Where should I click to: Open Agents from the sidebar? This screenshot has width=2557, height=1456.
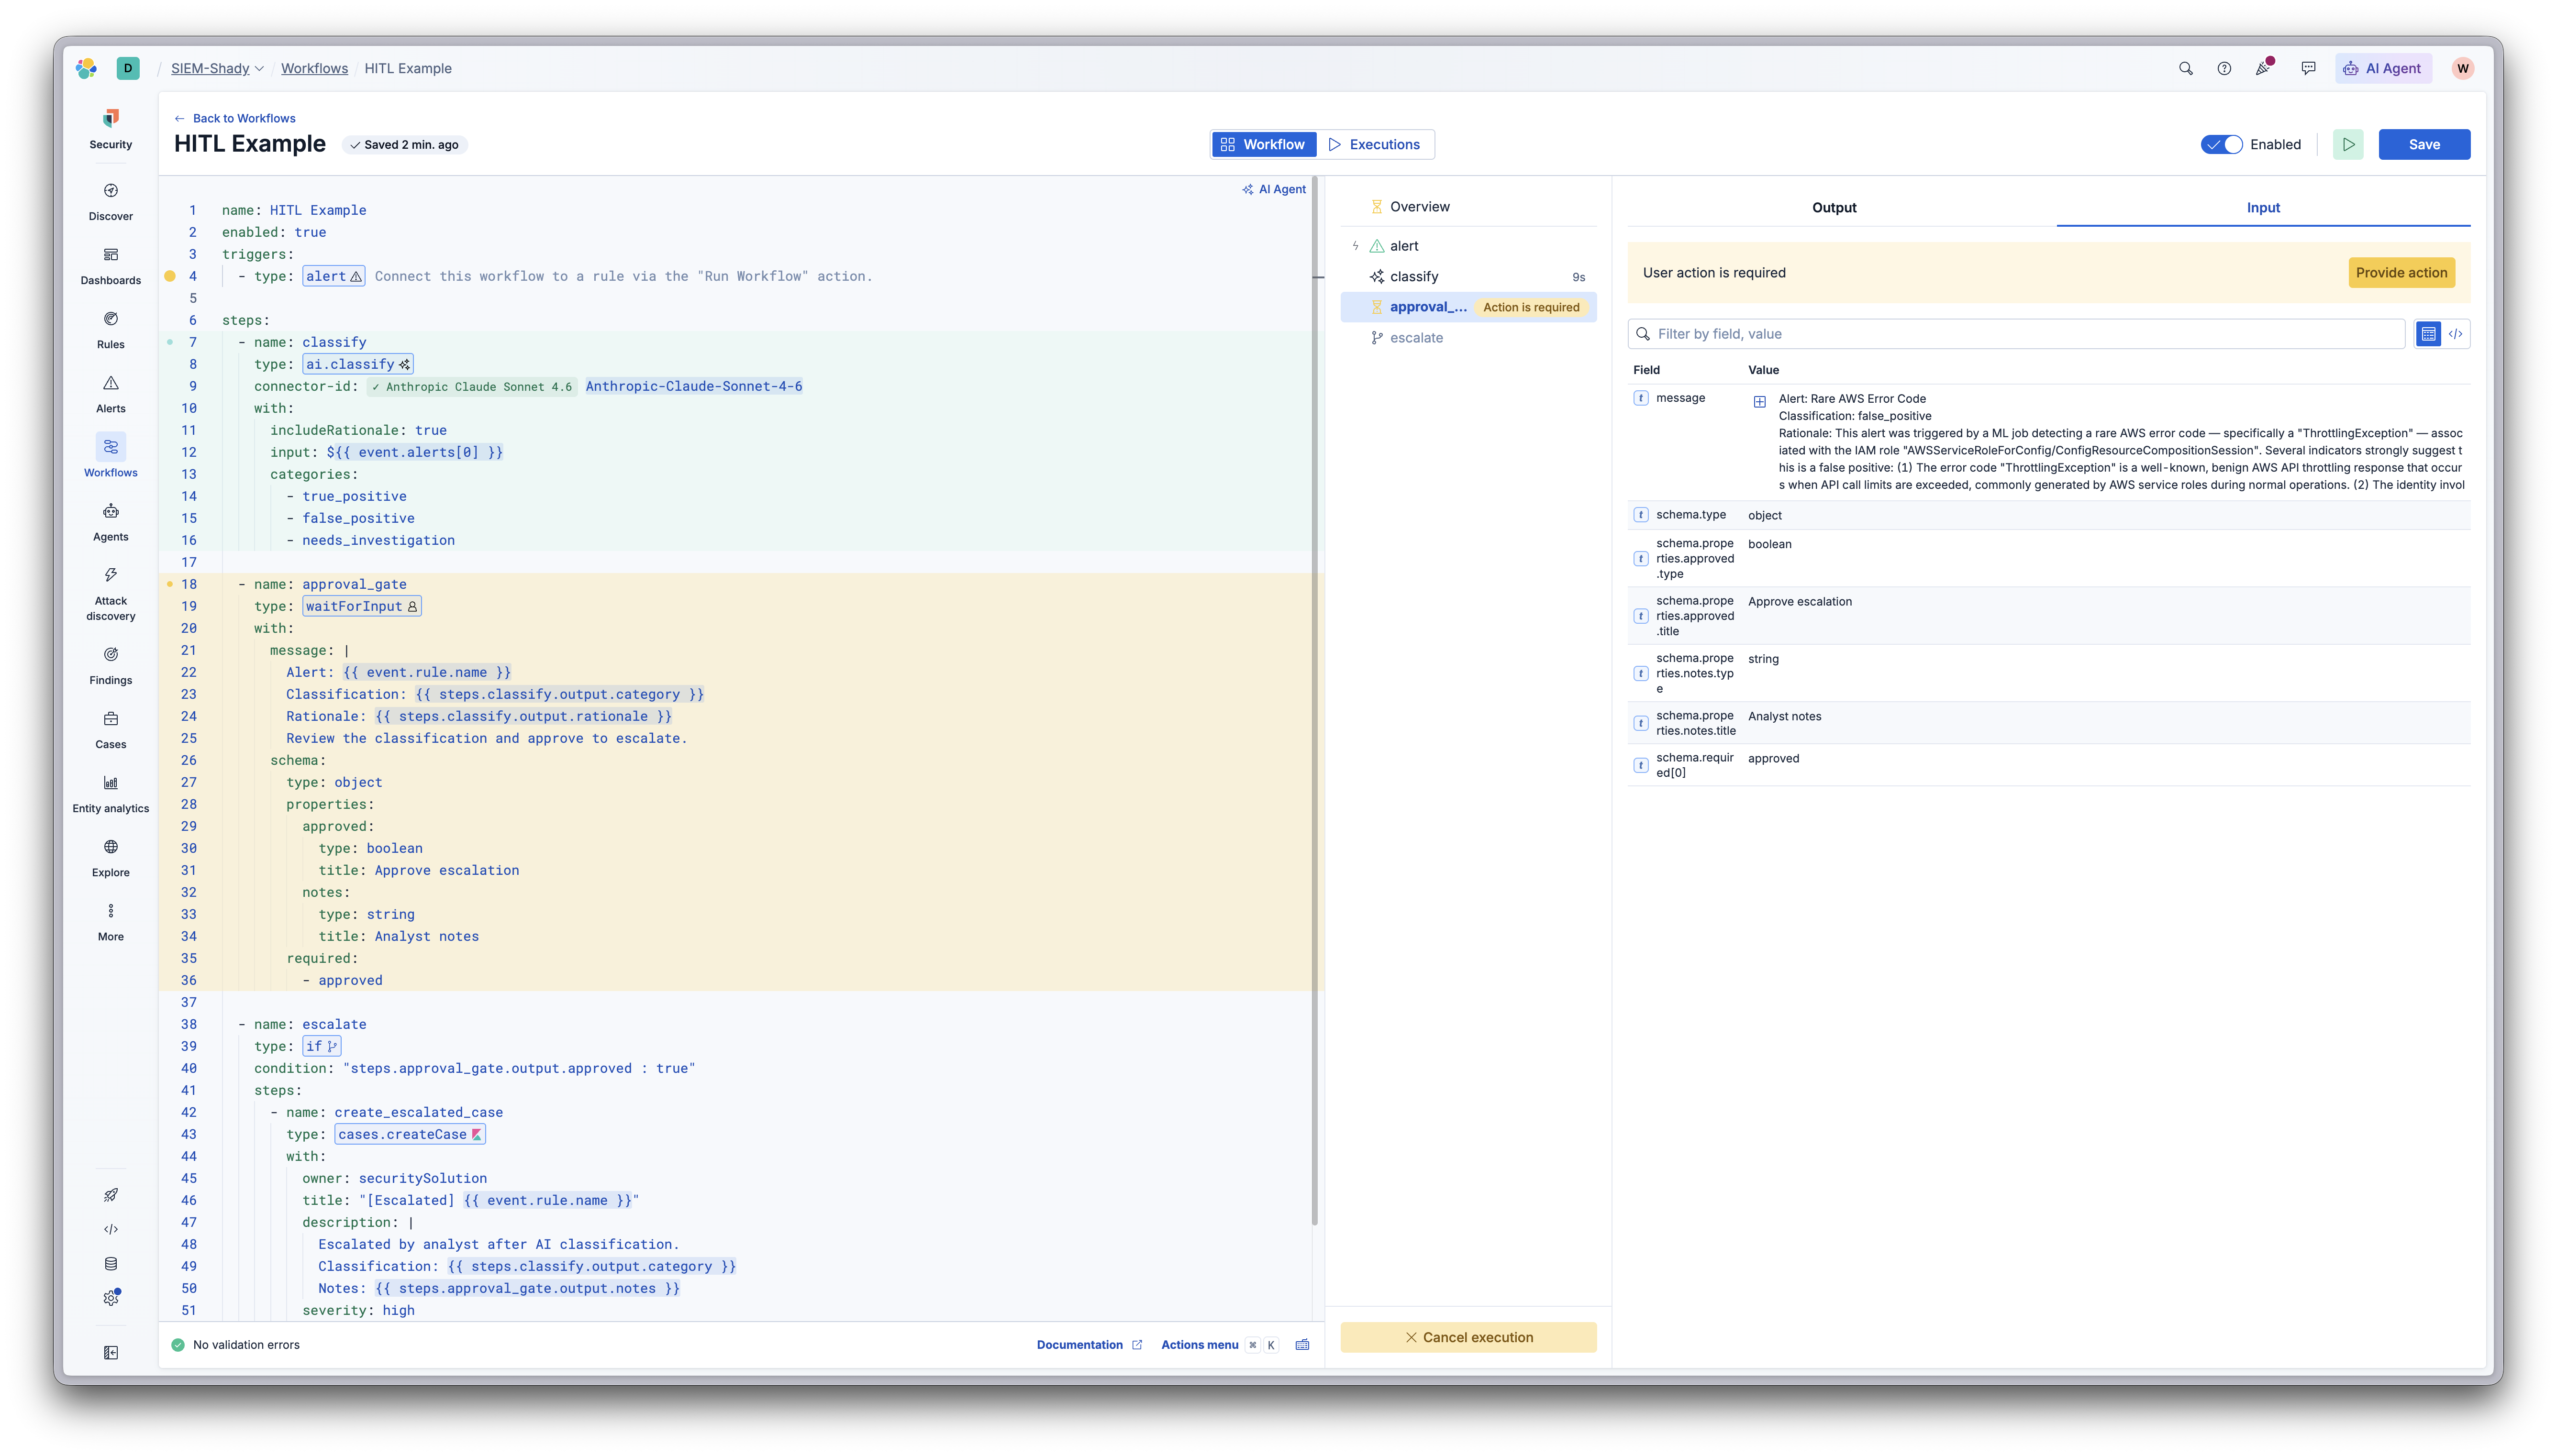pyautogui.click(x=110, y=522)
